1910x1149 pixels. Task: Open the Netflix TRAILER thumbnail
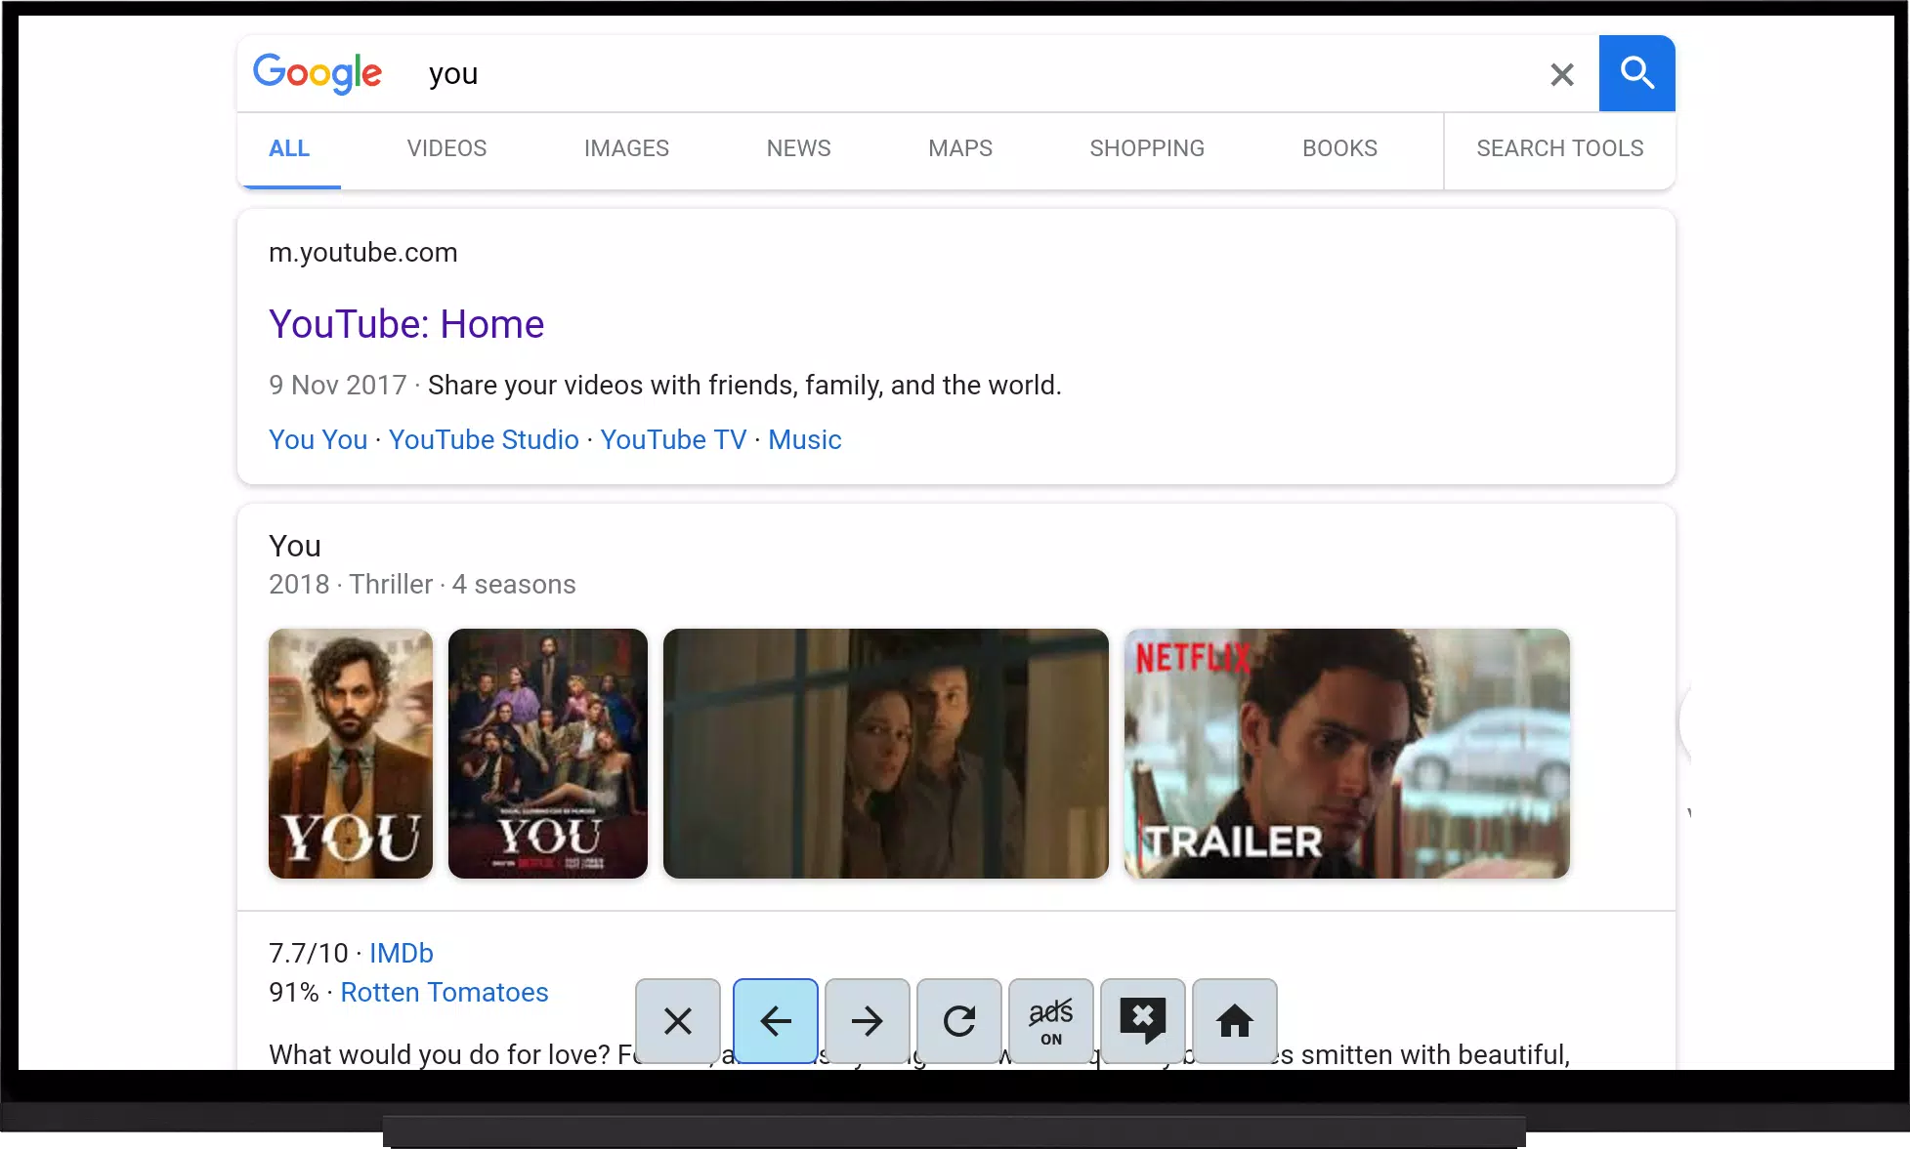pyautogui.click(x=1347, y=754)
